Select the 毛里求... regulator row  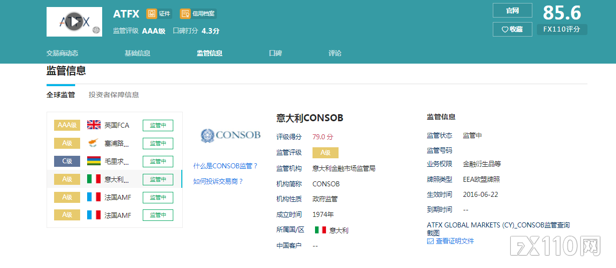tap(114, 161)
